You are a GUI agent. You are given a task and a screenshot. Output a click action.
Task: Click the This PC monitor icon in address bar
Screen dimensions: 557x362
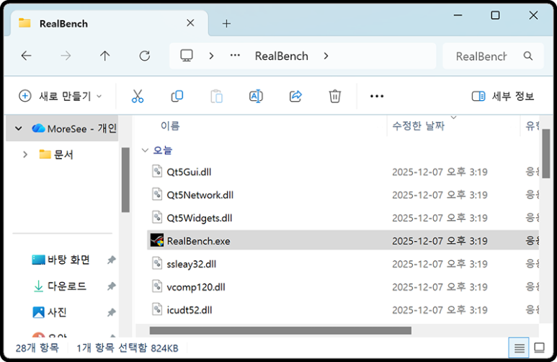click(x=187, y=56)
